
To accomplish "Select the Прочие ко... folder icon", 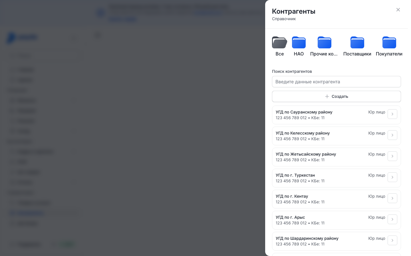I will [325, 42].
